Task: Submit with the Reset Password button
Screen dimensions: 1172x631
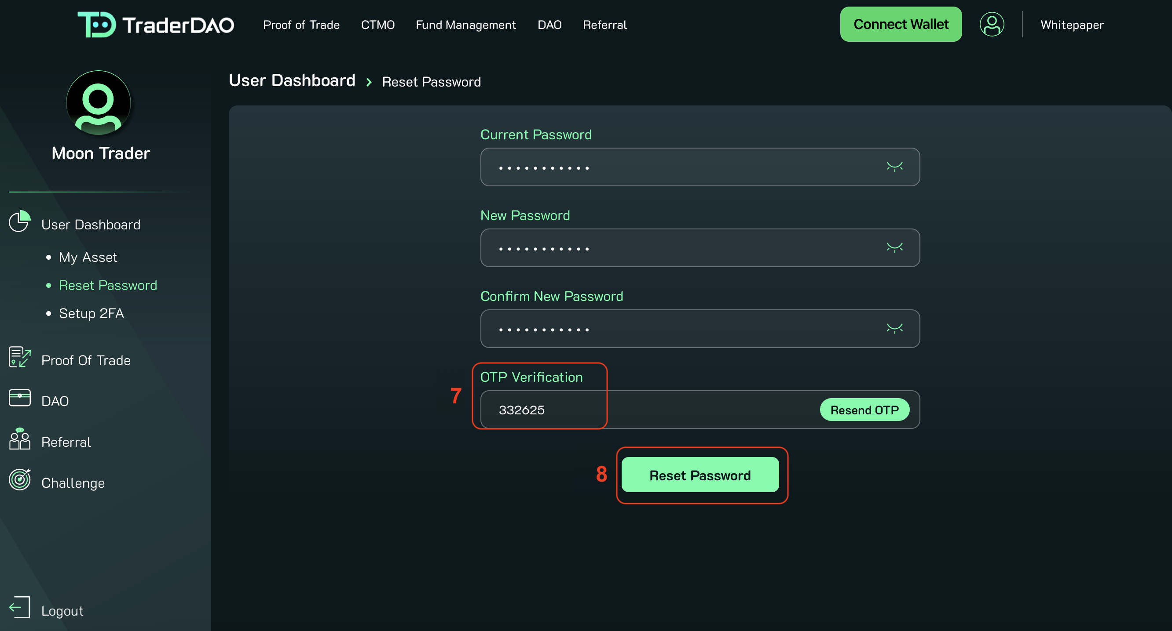Action: coord(700,475)
